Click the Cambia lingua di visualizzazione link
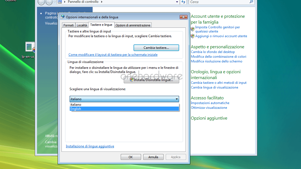The image size is (301, 169). (x=214, y=87)
